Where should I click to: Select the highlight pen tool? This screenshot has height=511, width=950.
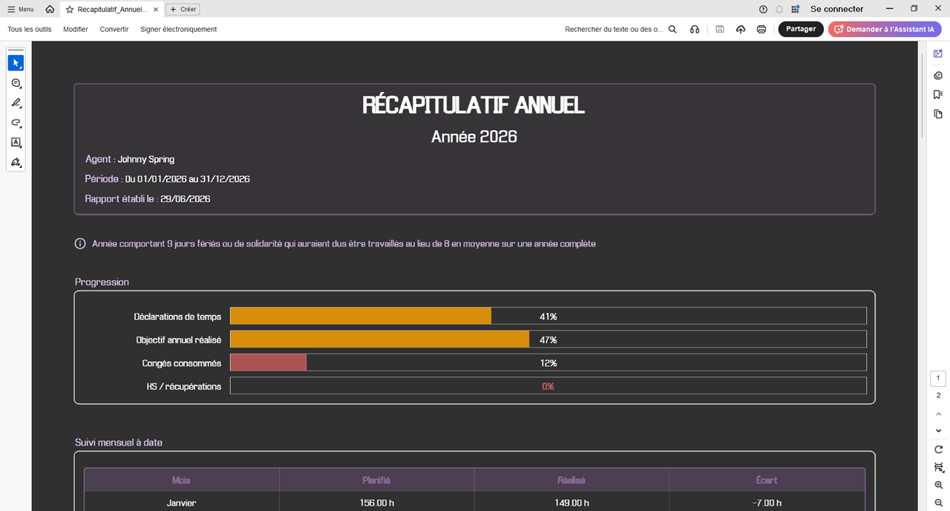click(x=16, y=103)
